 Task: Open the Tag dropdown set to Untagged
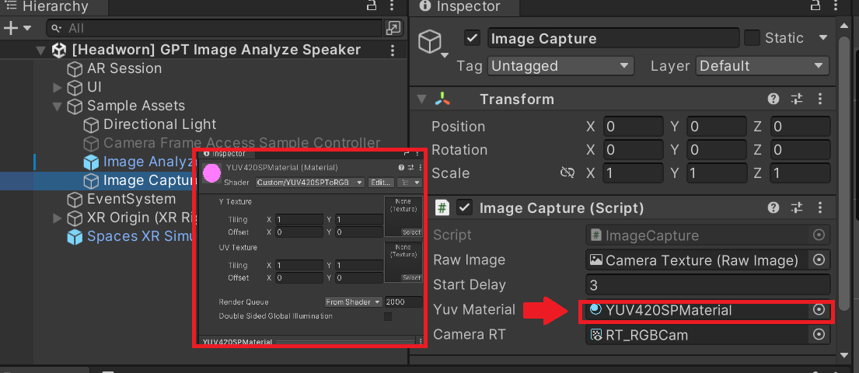[x=560, y=66]
